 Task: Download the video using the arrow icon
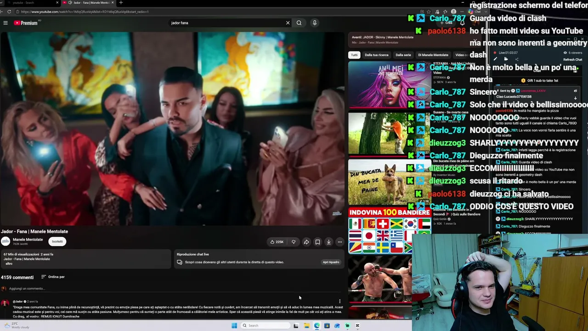[x=329, y=242]
